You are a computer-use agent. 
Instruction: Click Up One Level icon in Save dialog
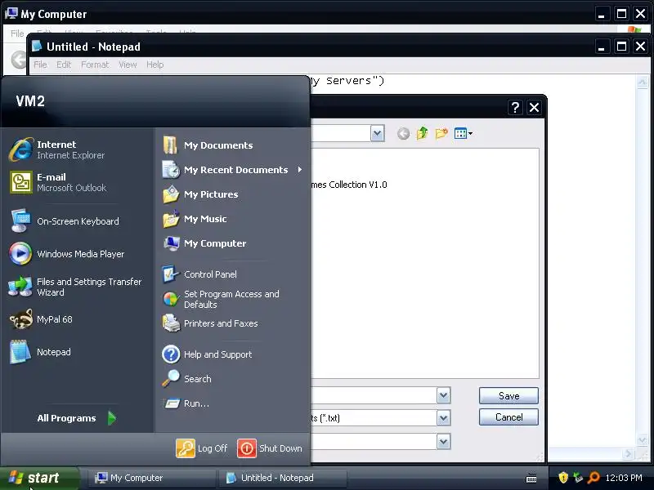pyautogui.click(x=422, y=133)
